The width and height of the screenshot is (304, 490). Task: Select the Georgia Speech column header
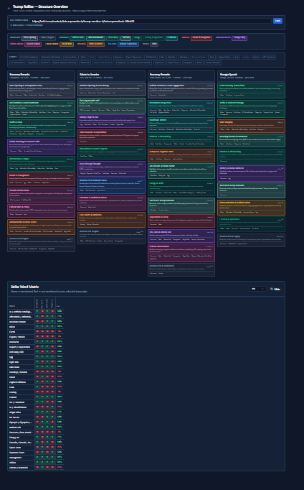[x=251, y=76]
